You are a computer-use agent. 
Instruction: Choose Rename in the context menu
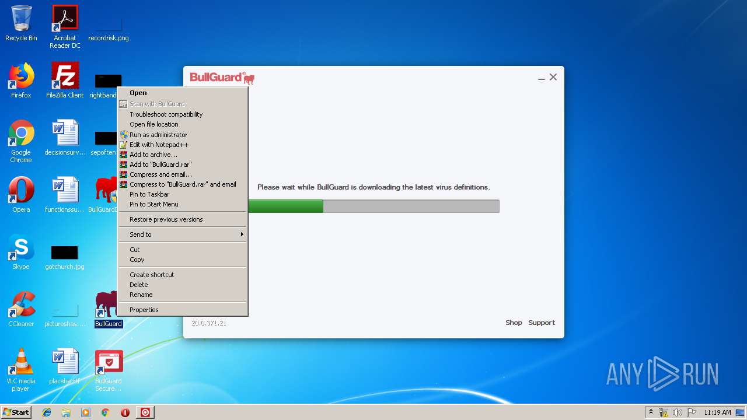click(183, 295)
